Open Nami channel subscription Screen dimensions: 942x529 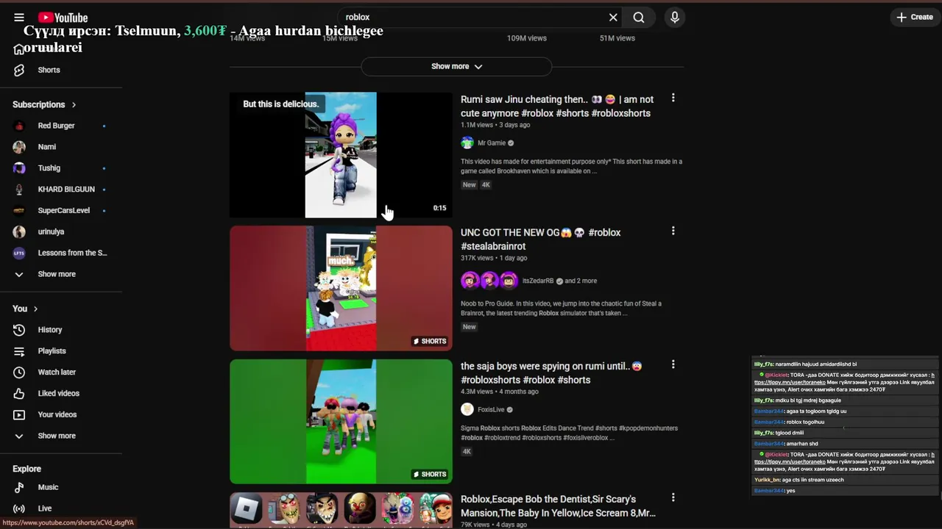point(47,147)
